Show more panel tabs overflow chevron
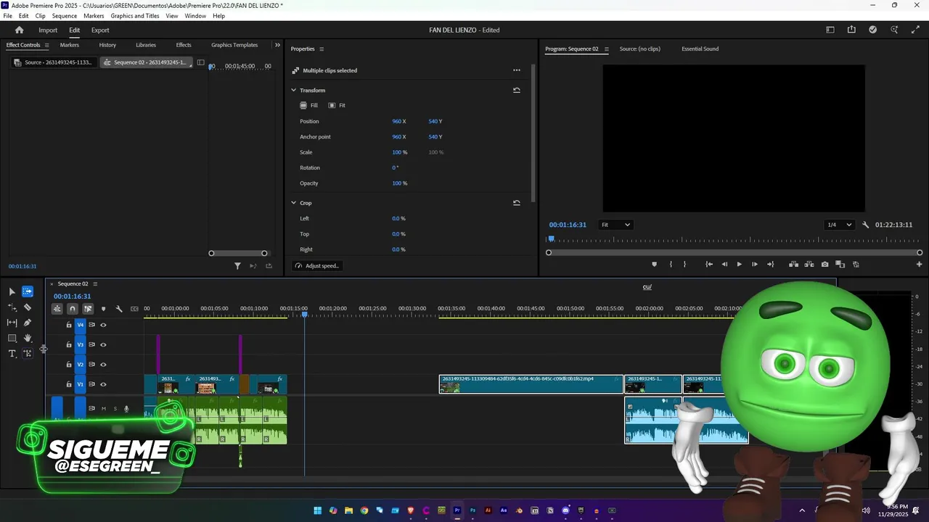929x522 pixels. point(277,45)
